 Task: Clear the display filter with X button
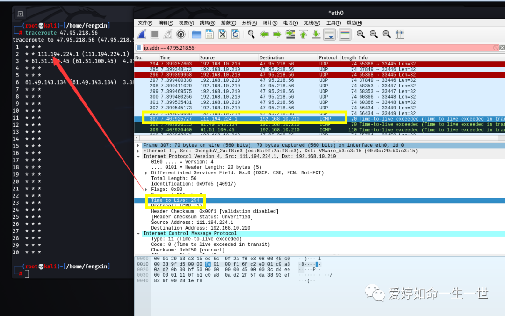(502, 48)
